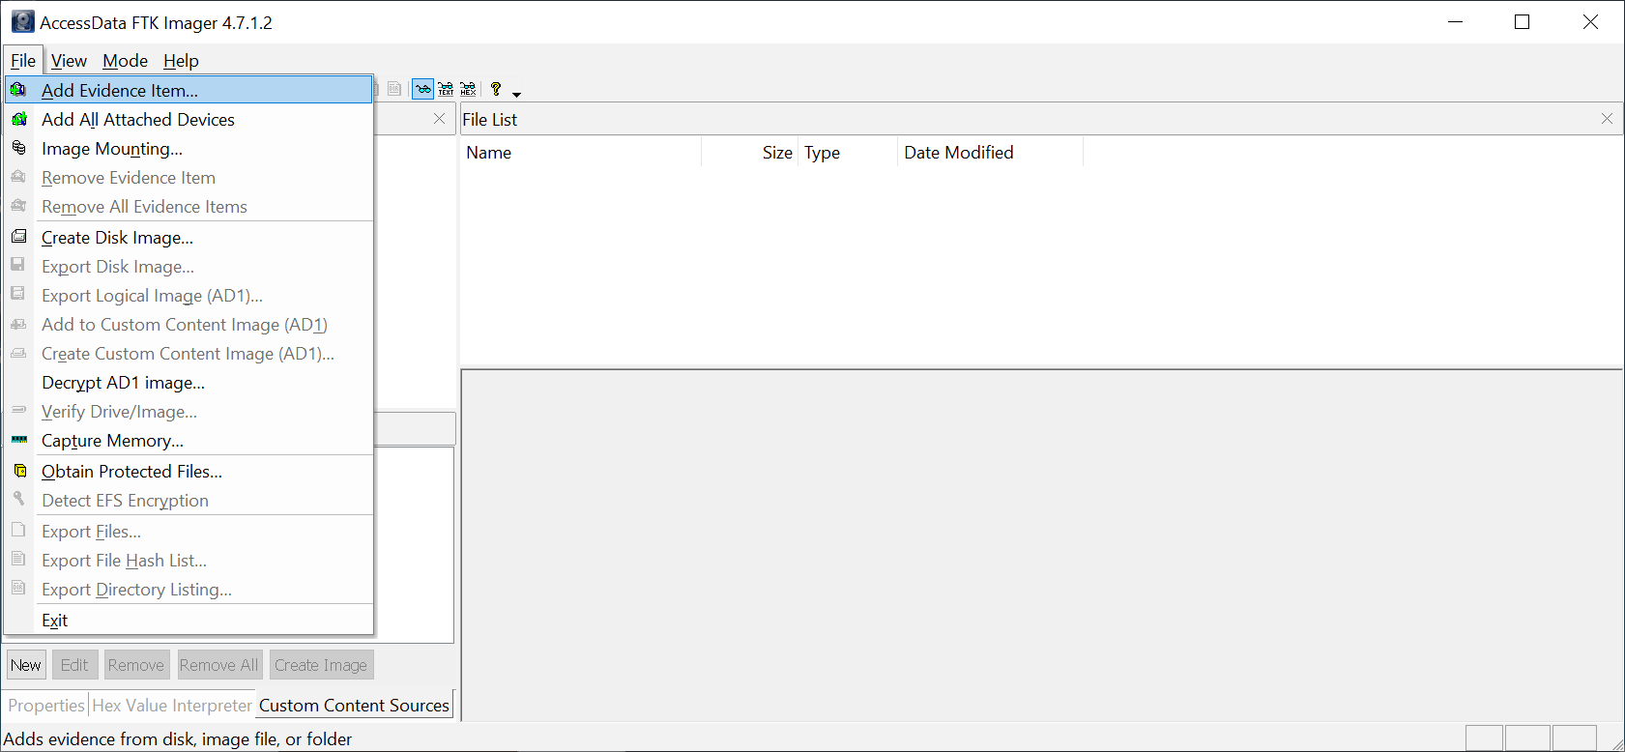Select Exit in the File menu
1625x752 pixels.
pyautogui.click(x=55, y=621)
